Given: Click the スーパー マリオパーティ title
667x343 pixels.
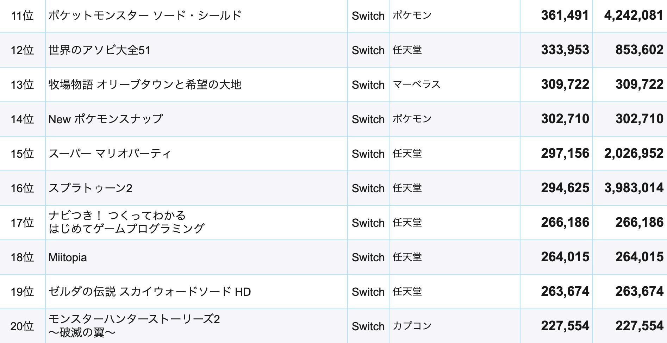Looking at the screenshot, I should pyautogui.click(x=110, y=154).
